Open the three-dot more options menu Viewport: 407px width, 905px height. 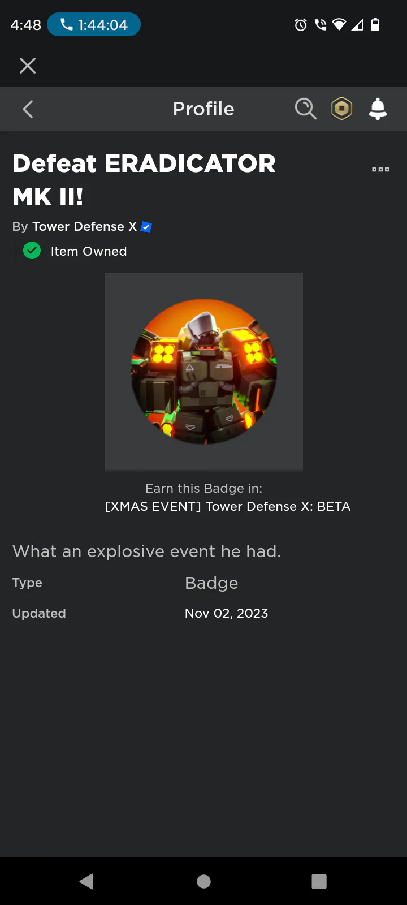coord(380,169)
